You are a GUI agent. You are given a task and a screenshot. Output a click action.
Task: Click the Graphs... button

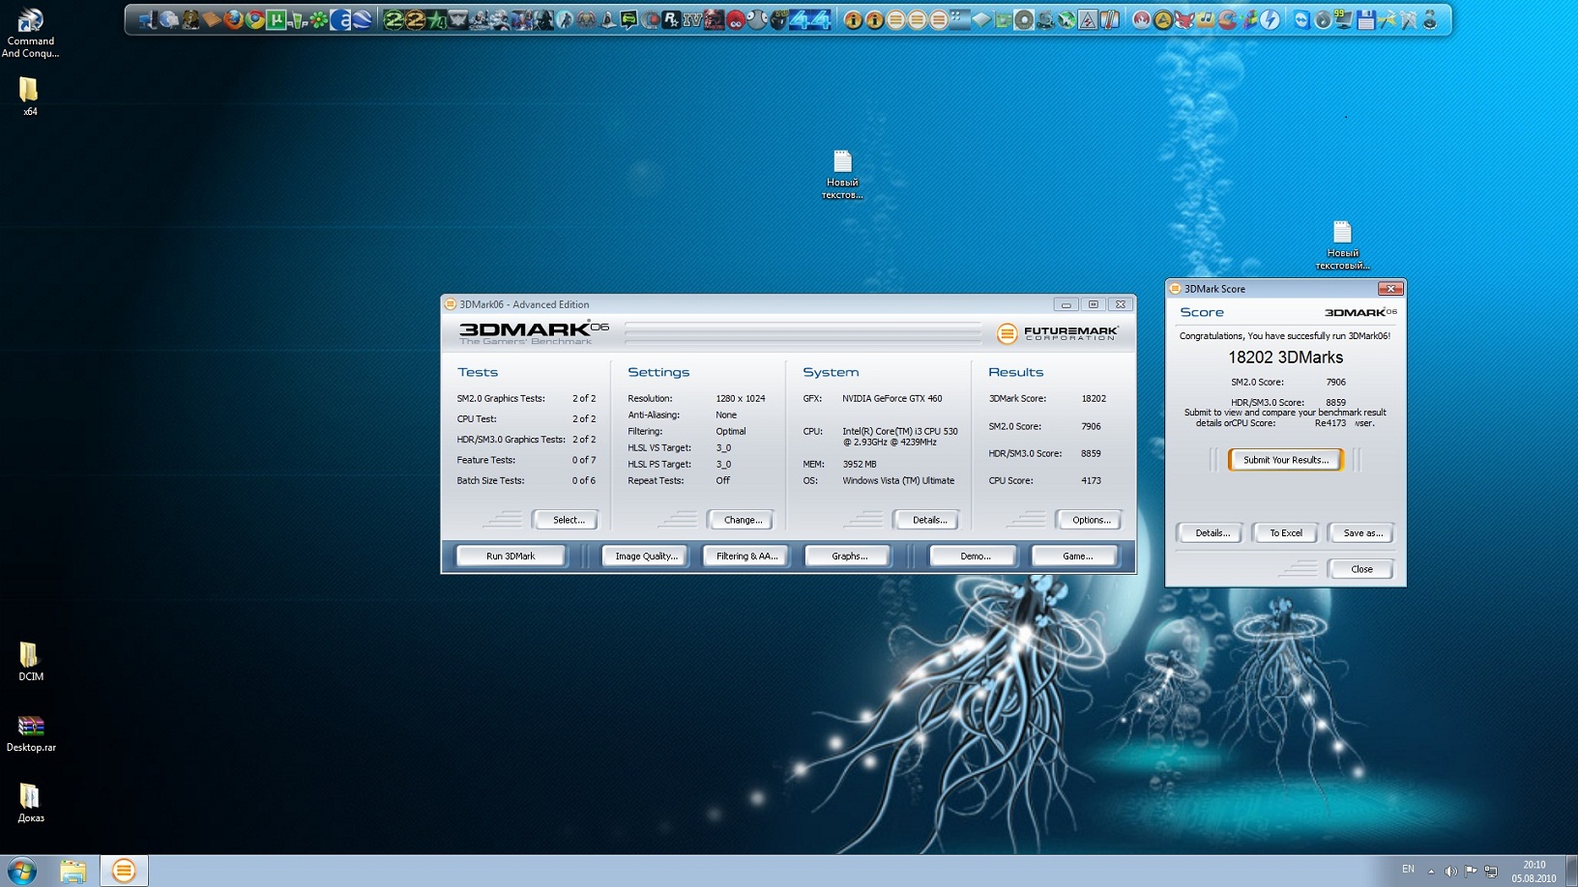tap(848, 556)
